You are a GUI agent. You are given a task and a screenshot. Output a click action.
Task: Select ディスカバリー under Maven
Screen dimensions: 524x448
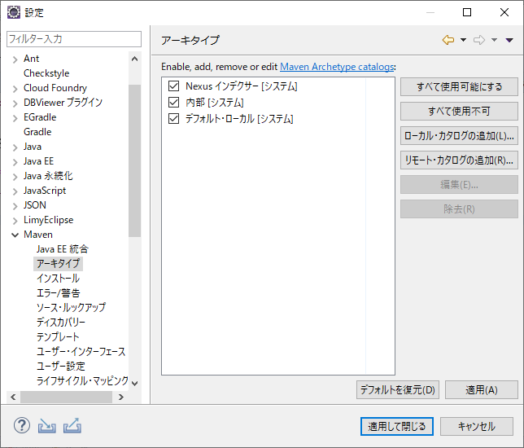point(61,323)
